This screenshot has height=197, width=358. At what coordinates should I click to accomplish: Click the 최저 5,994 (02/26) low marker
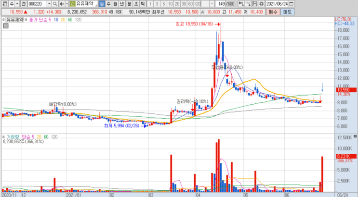(x=125, y=126)
